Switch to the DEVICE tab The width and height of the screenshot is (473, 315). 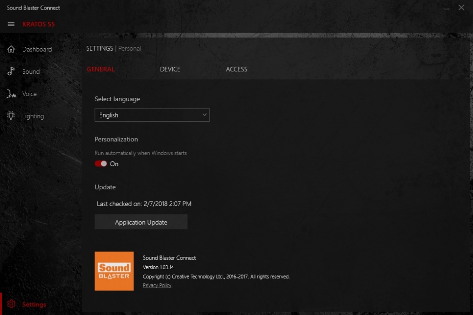point(170,69)
